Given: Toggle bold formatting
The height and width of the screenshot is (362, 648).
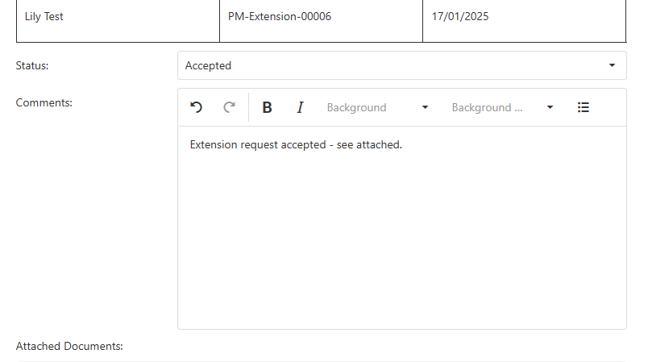Looking at the screenshot, I should click(x=267, y=107).
